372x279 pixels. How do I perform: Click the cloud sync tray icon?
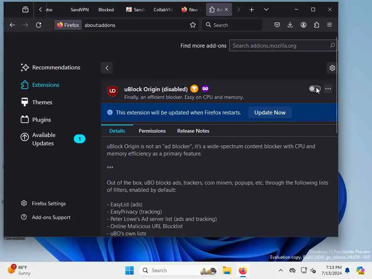point(292,270)
